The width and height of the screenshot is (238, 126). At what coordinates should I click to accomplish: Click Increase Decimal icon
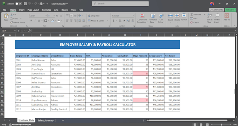tap(128, 21)
